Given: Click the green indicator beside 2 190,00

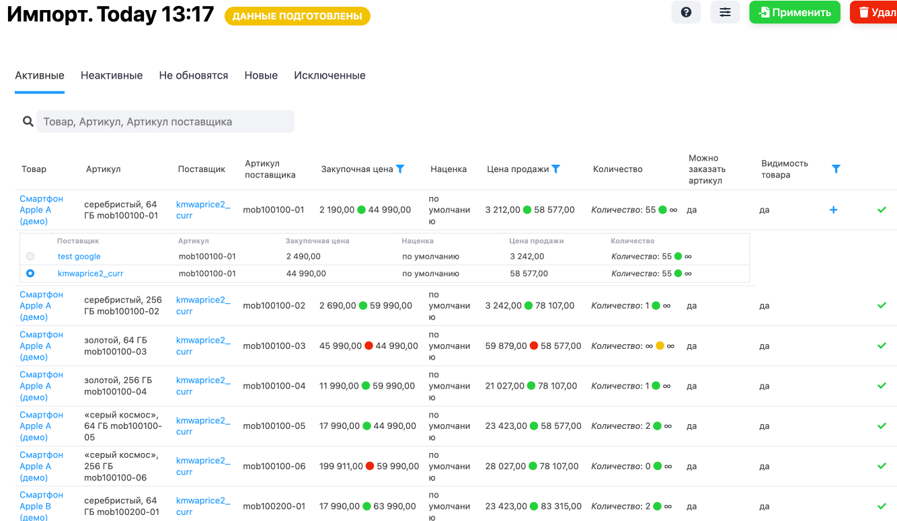Looking at the screenshot, I should 362,210.
